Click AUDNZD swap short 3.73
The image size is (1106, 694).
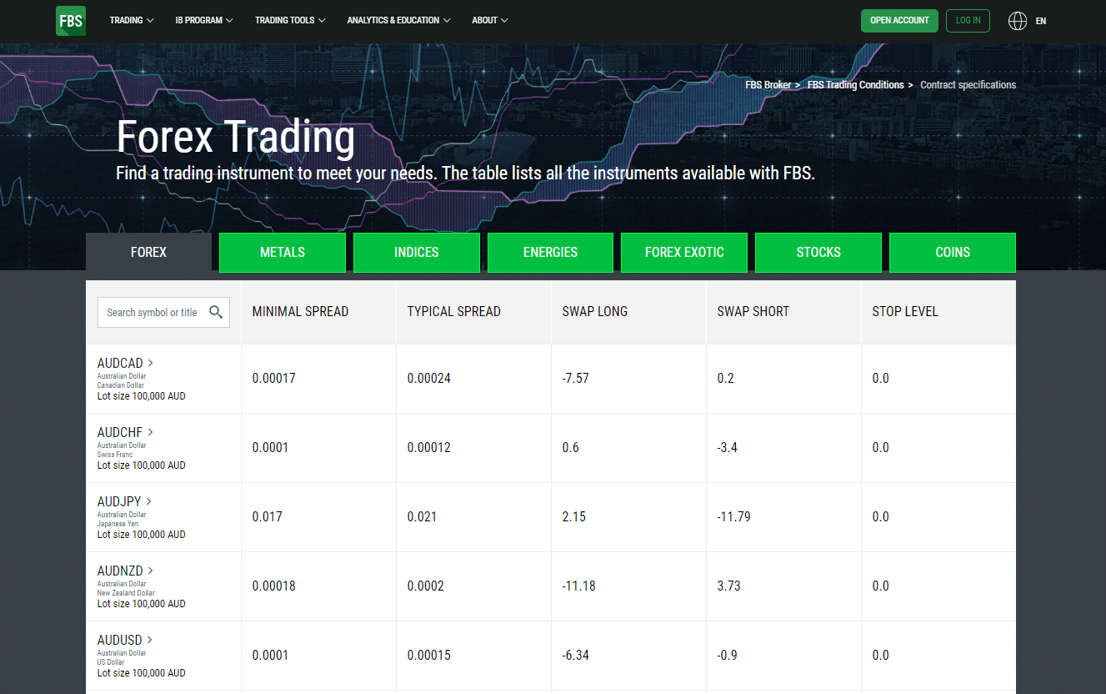(x=729, y=586)
